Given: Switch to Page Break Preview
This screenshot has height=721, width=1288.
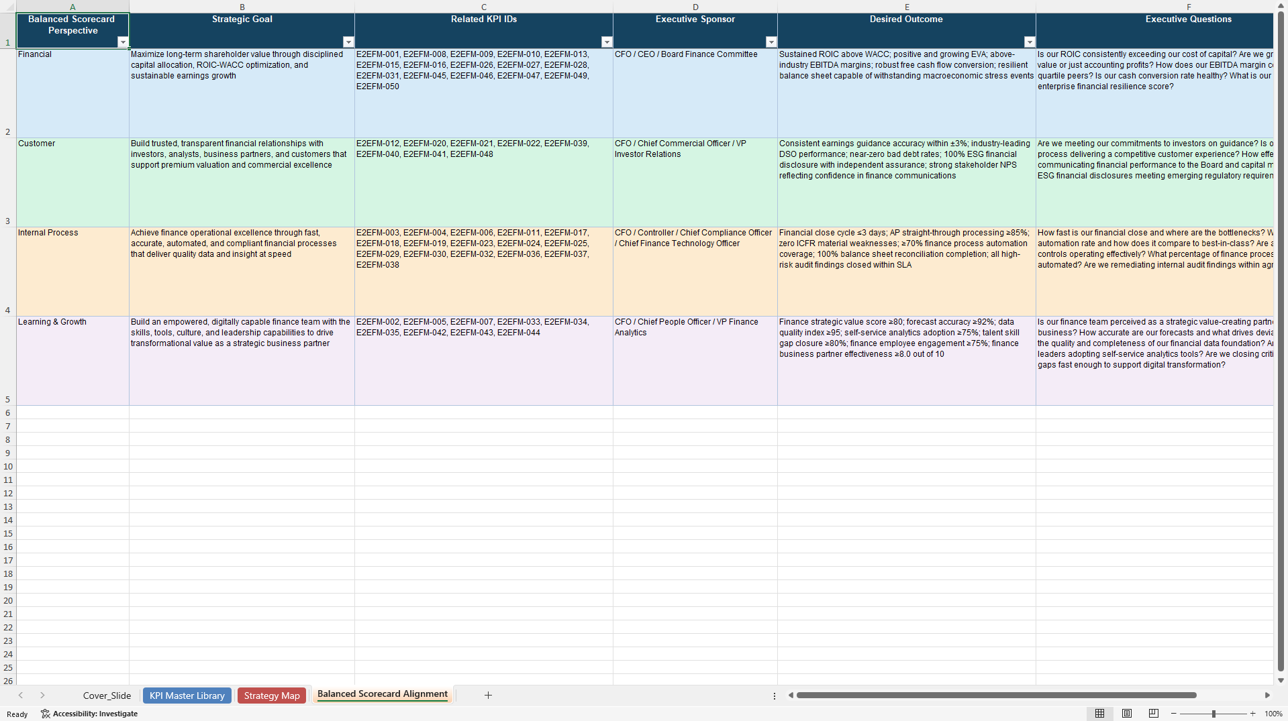Looking at the screenshot, I should tap(1154, 714).
